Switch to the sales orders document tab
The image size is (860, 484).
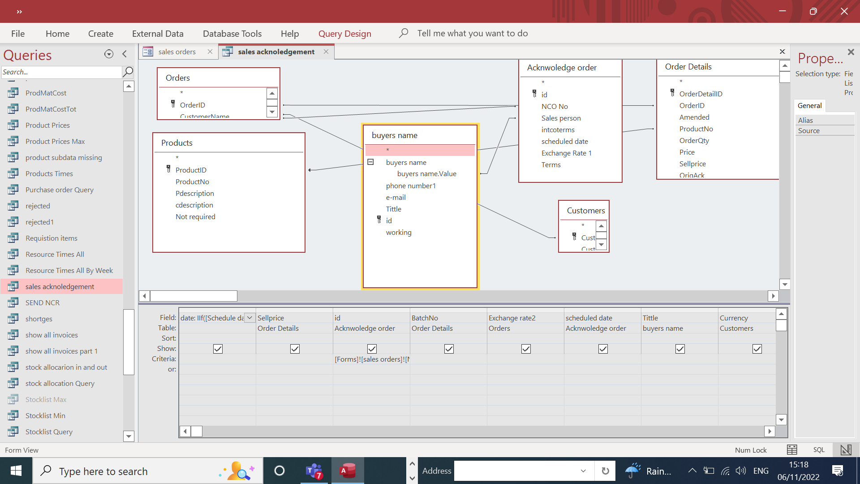point(177,52)
